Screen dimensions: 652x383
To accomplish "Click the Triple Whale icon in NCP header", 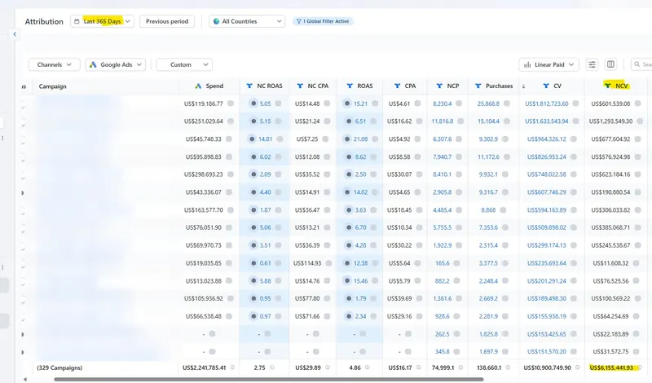I will point(439,86).
